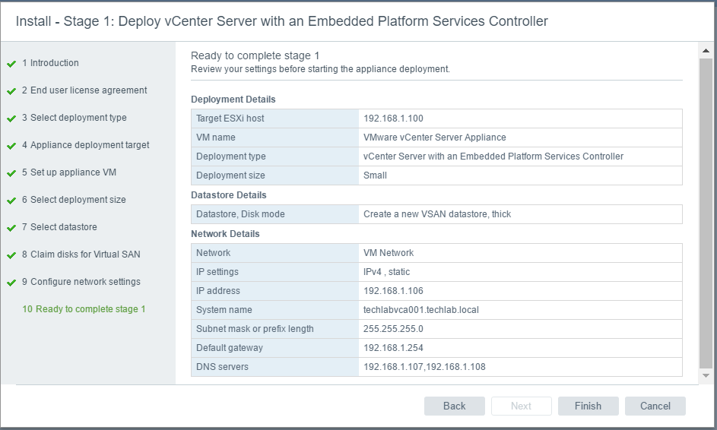Go to step 1 Introduction

point(50,63)
